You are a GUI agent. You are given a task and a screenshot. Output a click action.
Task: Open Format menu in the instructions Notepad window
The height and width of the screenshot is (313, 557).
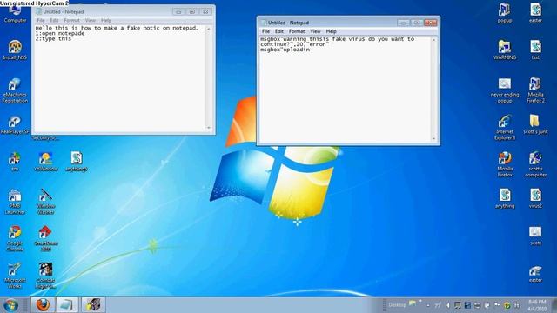71,20
